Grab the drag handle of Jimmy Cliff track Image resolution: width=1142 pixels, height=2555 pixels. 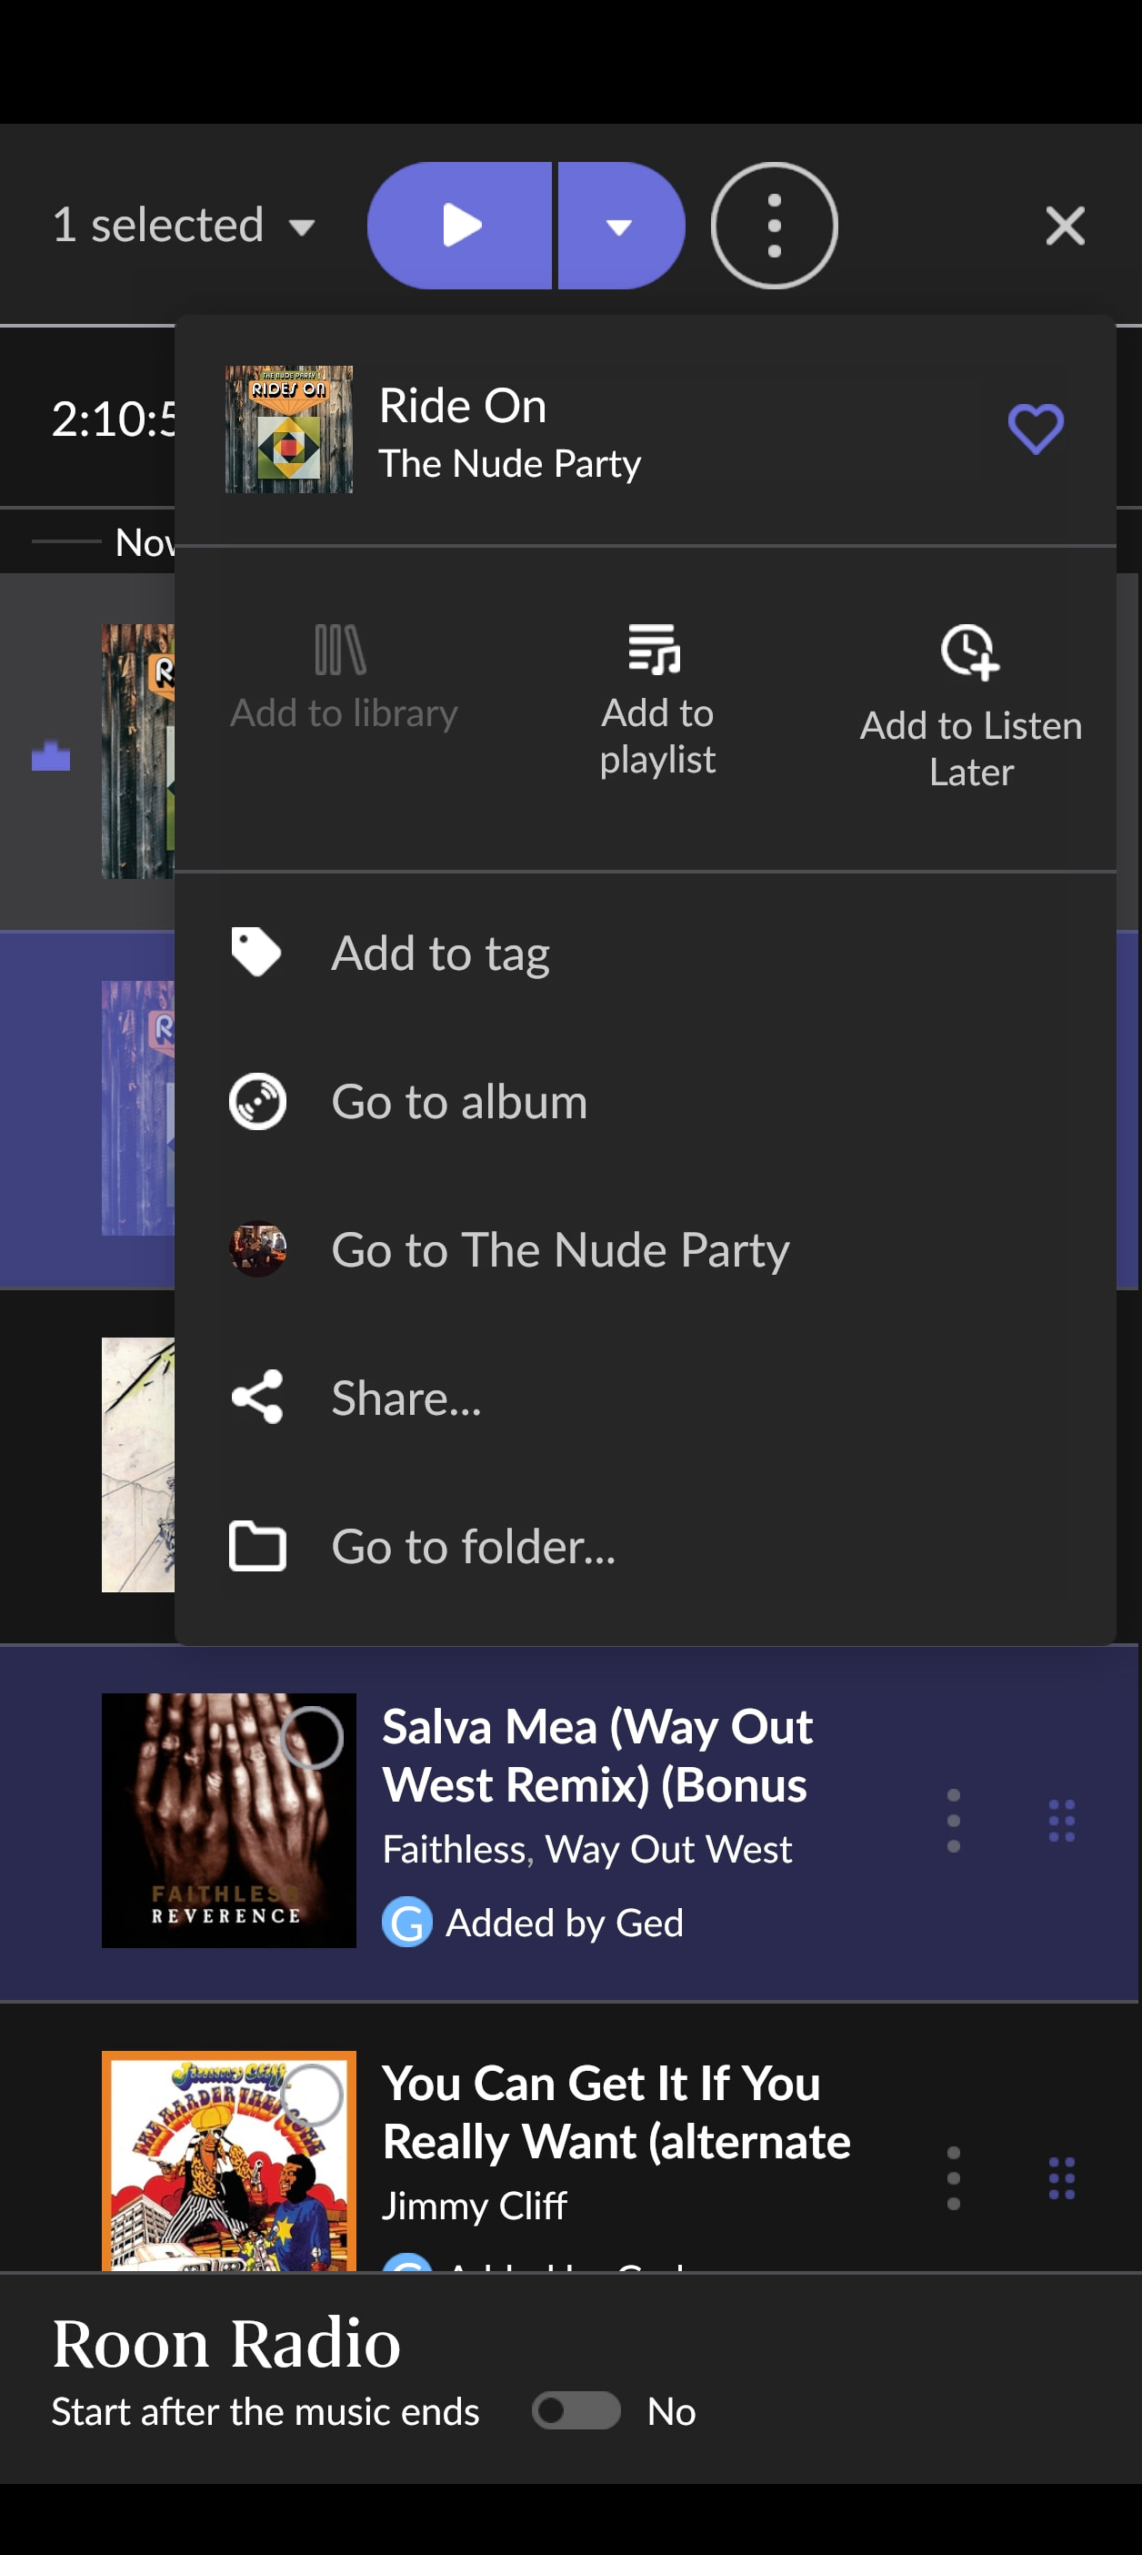[1062, 2177]
